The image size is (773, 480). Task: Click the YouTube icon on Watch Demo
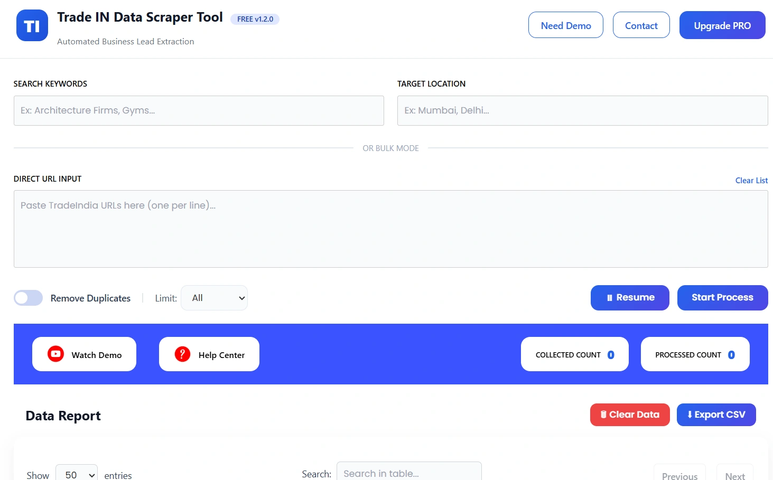(x=55, y=354)
